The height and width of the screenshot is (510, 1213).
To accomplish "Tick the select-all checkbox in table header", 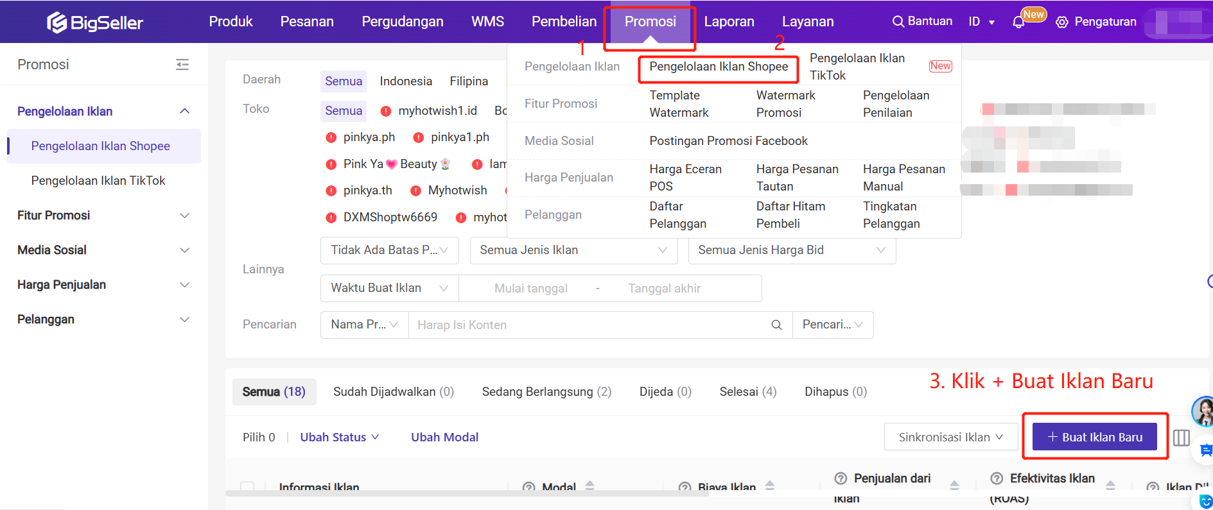I will pyautogui.click(x=247, y=486).
